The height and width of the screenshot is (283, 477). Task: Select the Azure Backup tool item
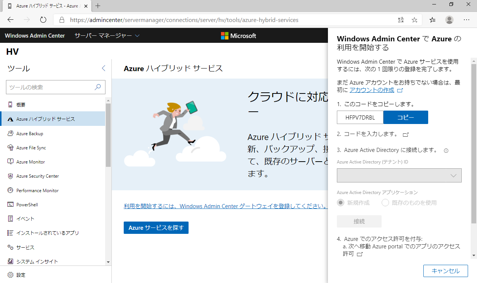pos(53,133)
